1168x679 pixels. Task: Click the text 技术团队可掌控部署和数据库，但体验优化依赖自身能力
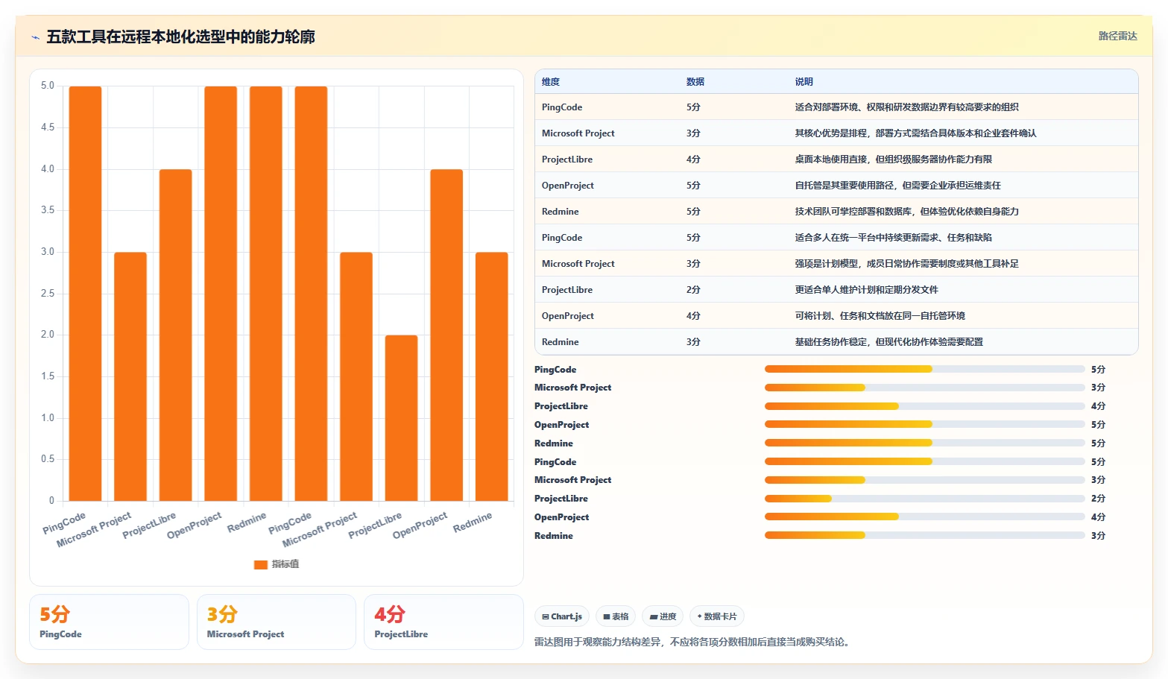[x=906, y=212]
